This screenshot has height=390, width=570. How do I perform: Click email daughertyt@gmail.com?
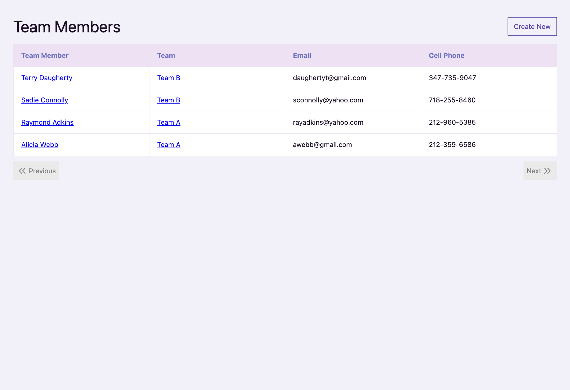point(329,78)
